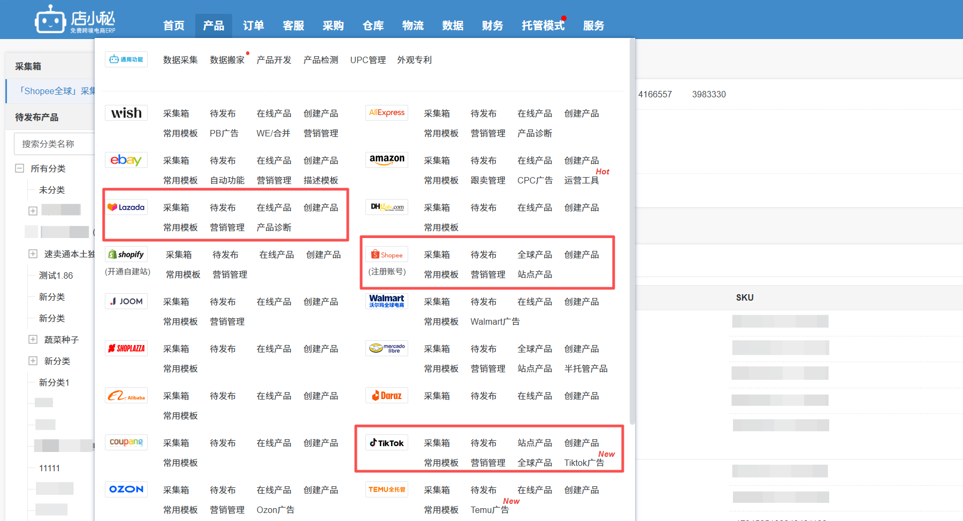Open the Wish platform logo
This screenshot has height=521, width=963.
(x=126, y=113)
